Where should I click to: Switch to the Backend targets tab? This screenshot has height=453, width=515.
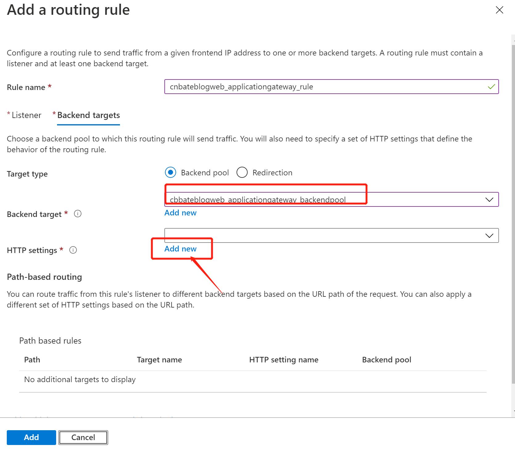(88, 115)
